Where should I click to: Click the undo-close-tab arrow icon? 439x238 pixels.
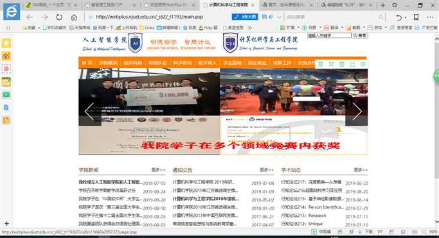399,17
